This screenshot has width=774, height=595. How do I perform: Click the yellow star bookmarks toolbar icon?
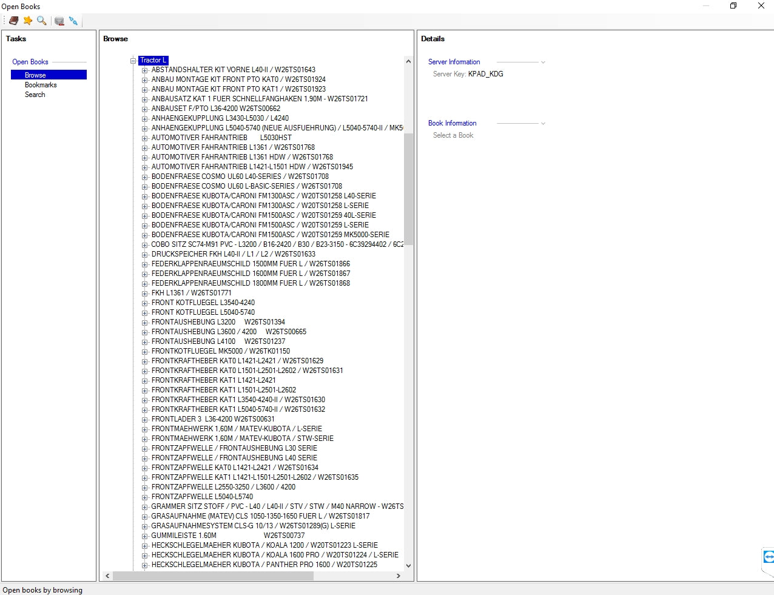[x=28, y=21]
